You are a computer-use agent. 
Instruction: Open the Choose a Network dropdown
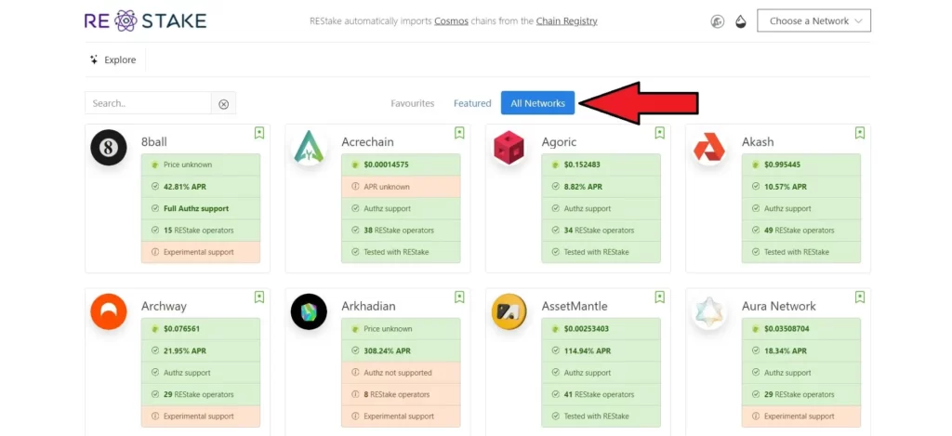click(813, 20)
